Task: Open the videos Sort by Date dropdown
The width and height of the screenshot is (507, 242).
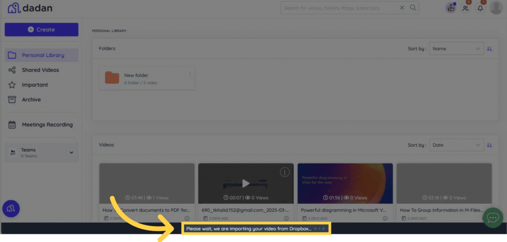Action: point(456,145)
